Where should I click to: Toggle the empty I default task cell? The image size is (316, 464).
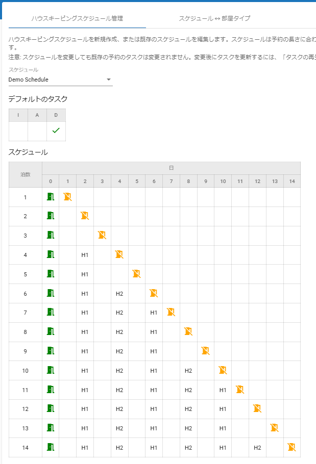click(18, 131)
